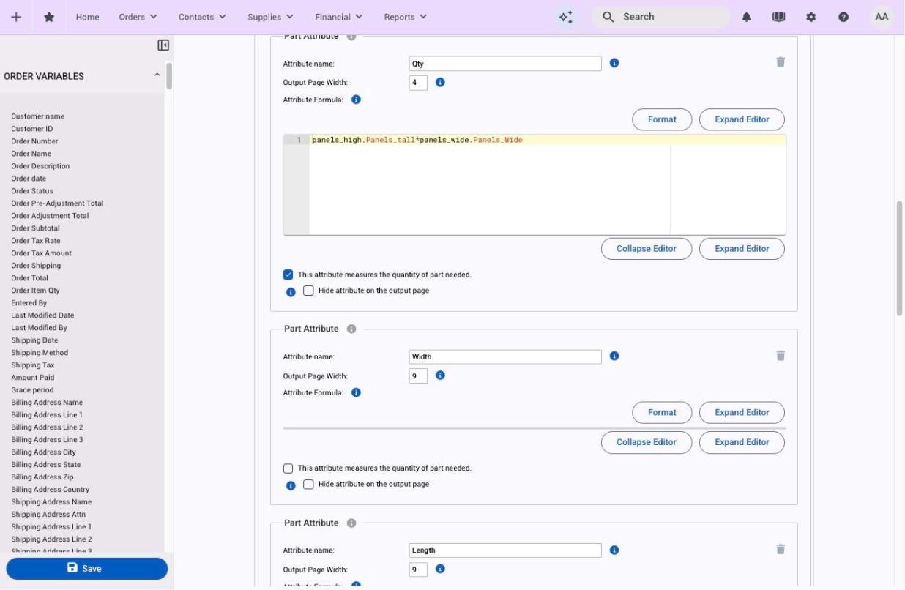Open the help question mark icon
The width and height of the screenshot is (905, 590).
843,17
